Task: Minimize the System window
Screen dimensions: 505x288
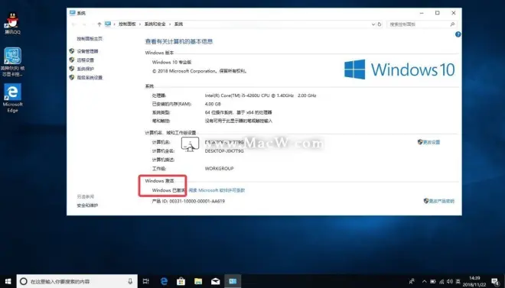Action: [x=422, y=13]
